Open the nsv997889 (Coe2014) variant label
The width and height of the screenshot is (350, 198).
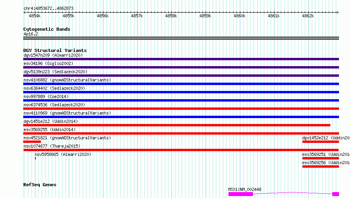pos(46,96)
